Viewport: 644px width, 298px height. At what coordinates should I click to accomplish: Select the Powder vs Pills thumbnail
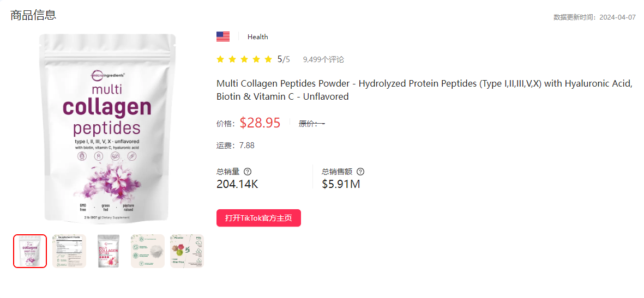coord(187,251)
